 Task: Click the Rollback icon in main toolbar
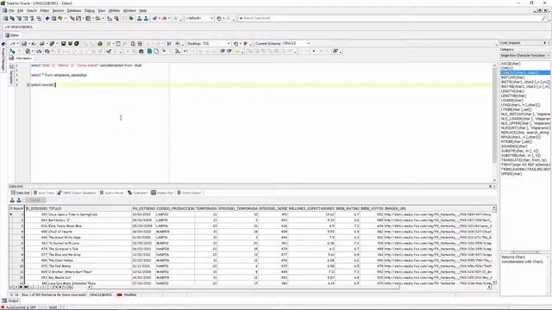[x=146, y=18]
